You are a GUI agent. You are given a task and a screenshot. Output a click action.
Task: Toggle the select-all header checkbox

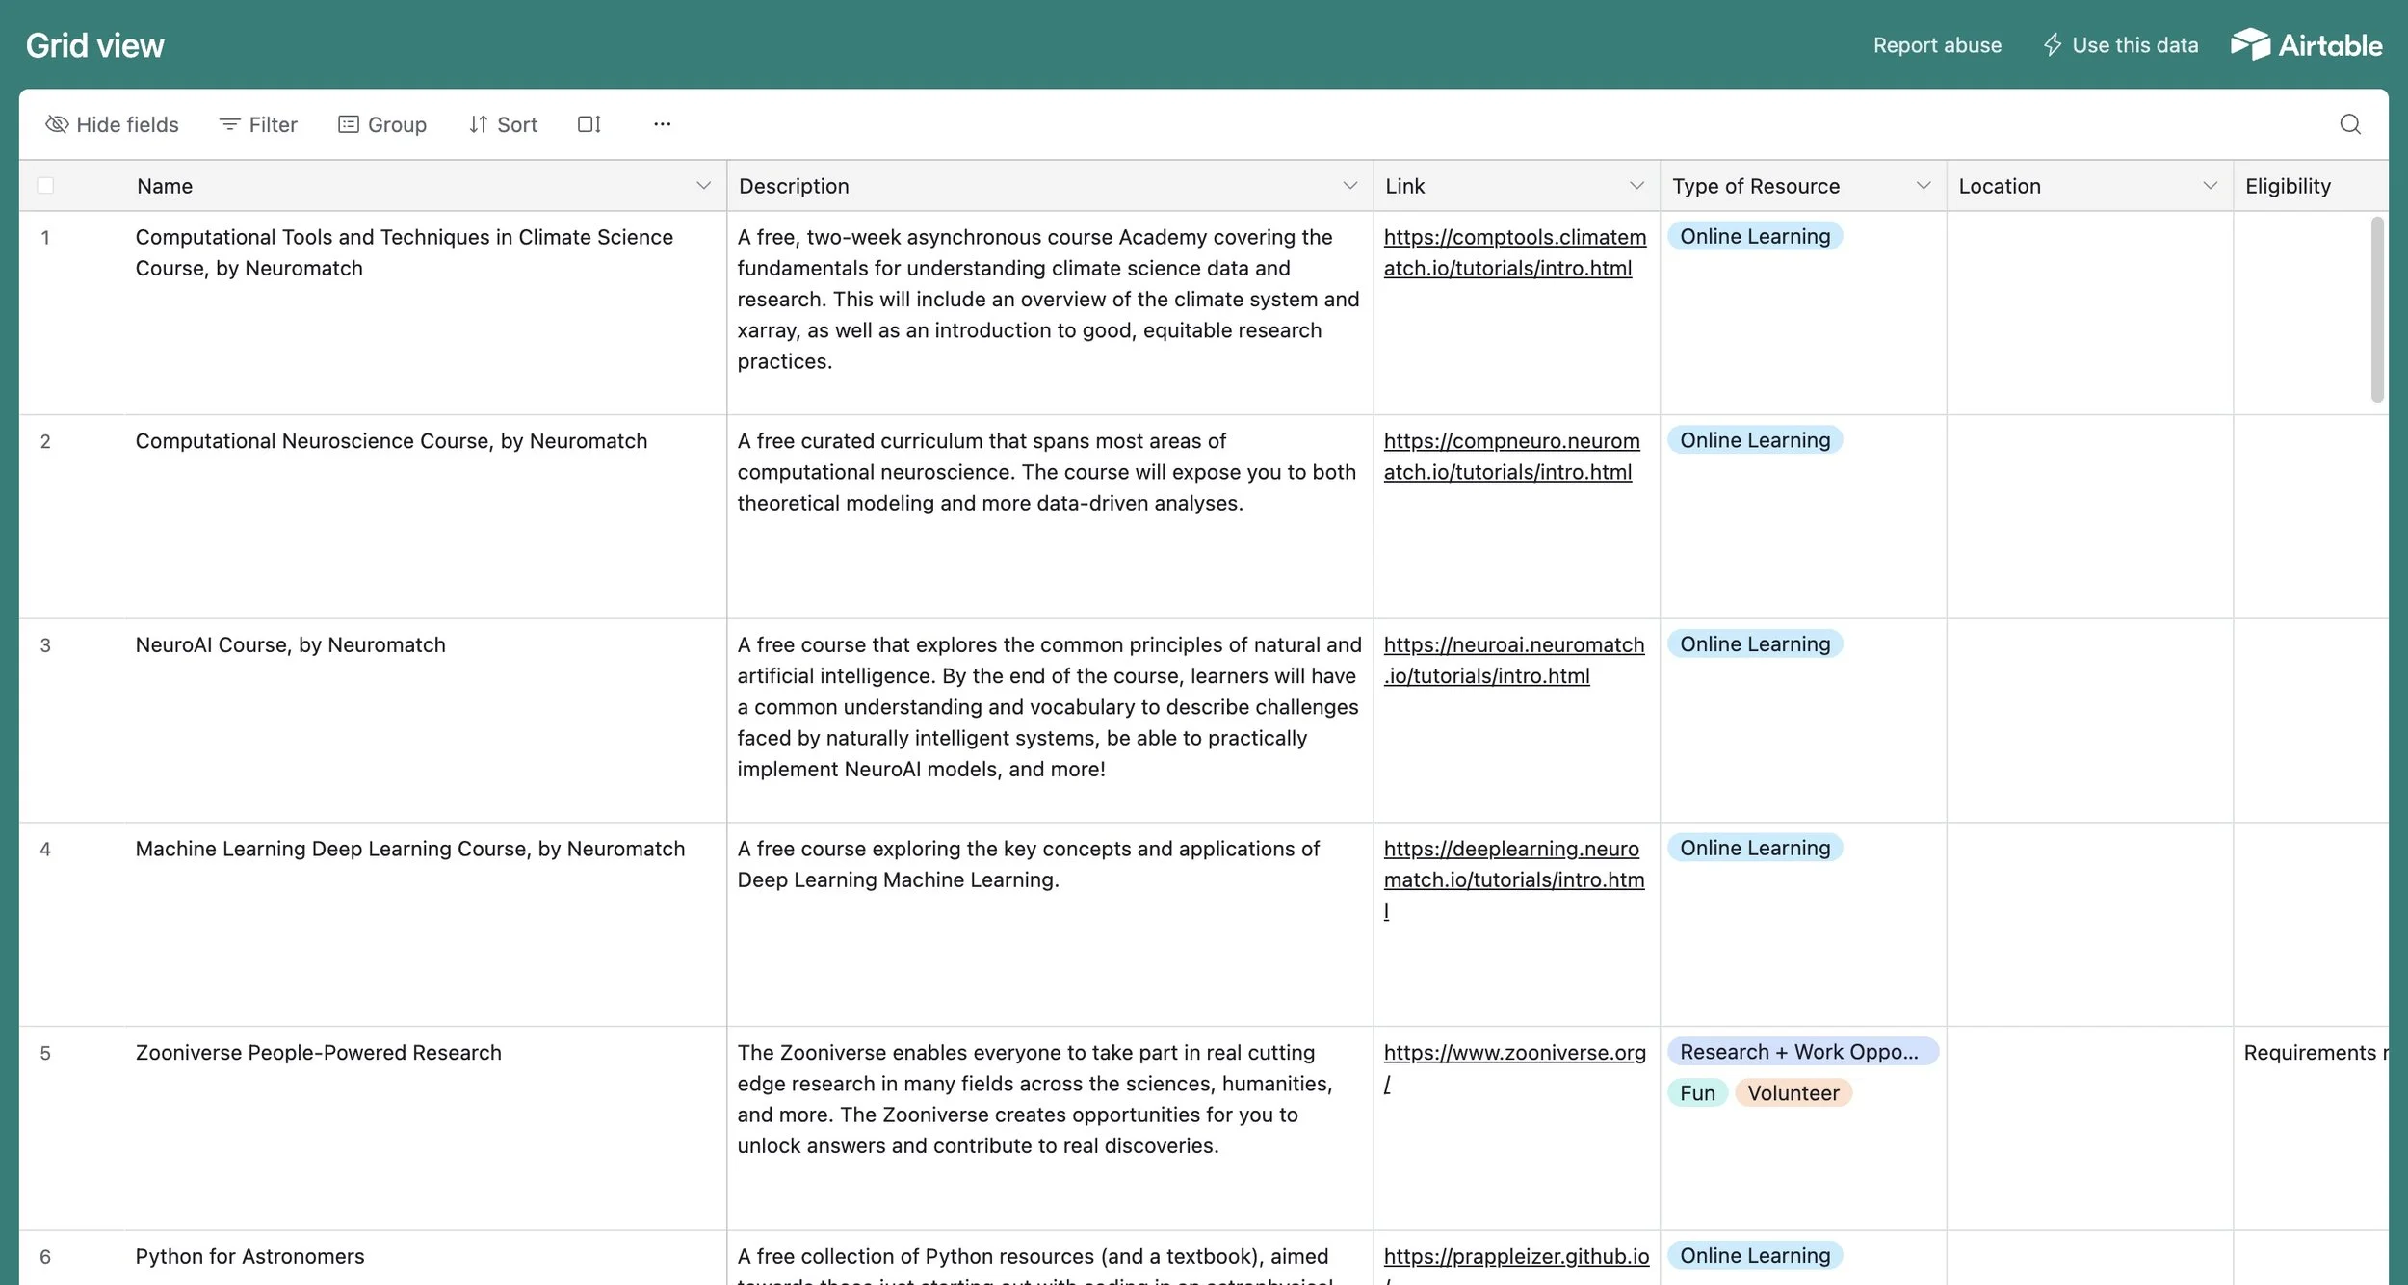pos(45,186)
